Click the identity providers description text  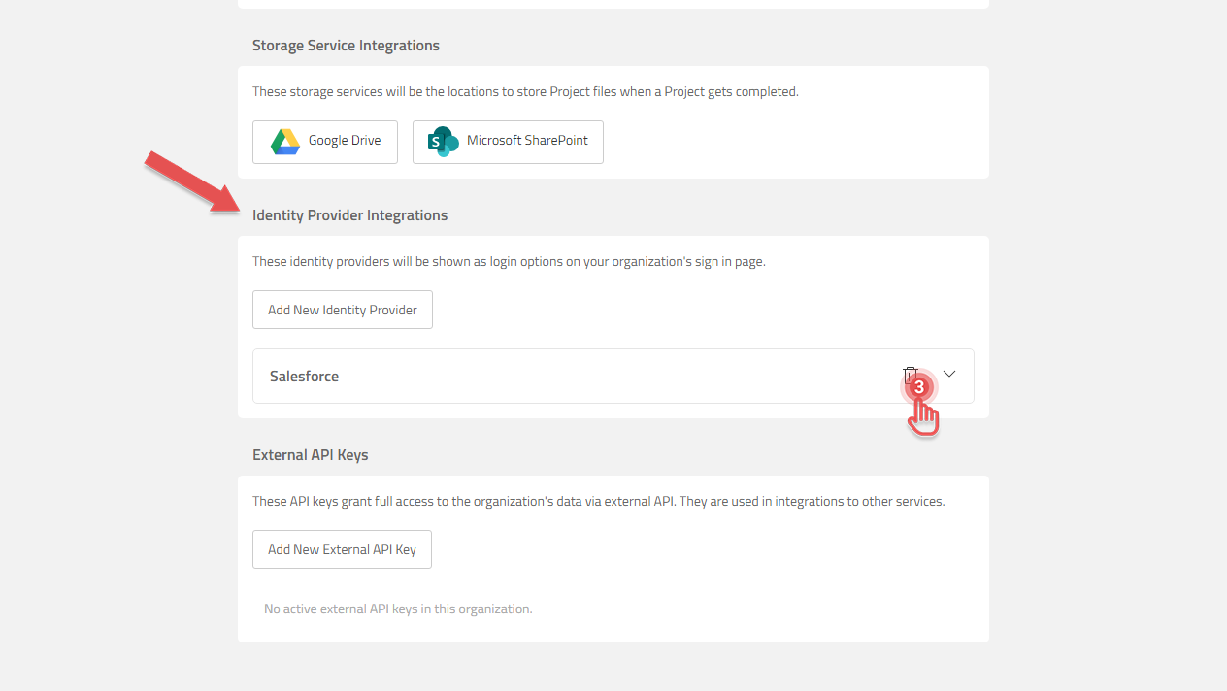click(x=509, y=262)
